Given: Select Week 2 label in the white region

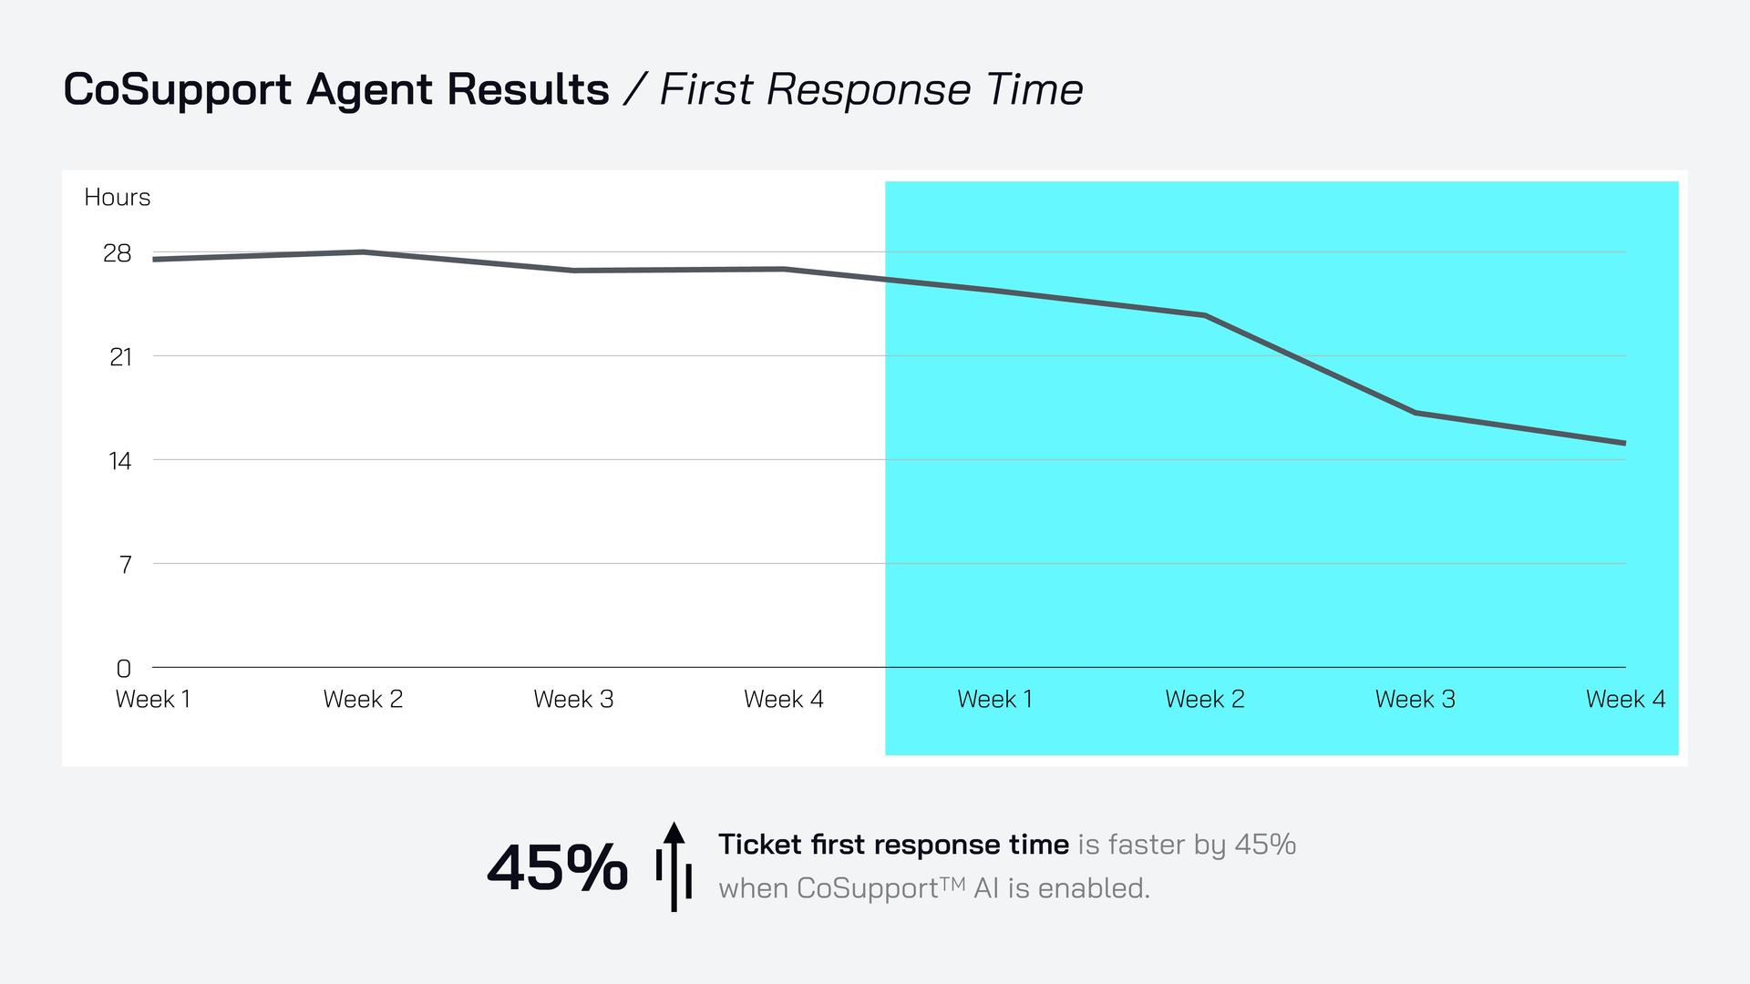Looking at the screenshot, I should pyautogui.click(x=363, y=700).
